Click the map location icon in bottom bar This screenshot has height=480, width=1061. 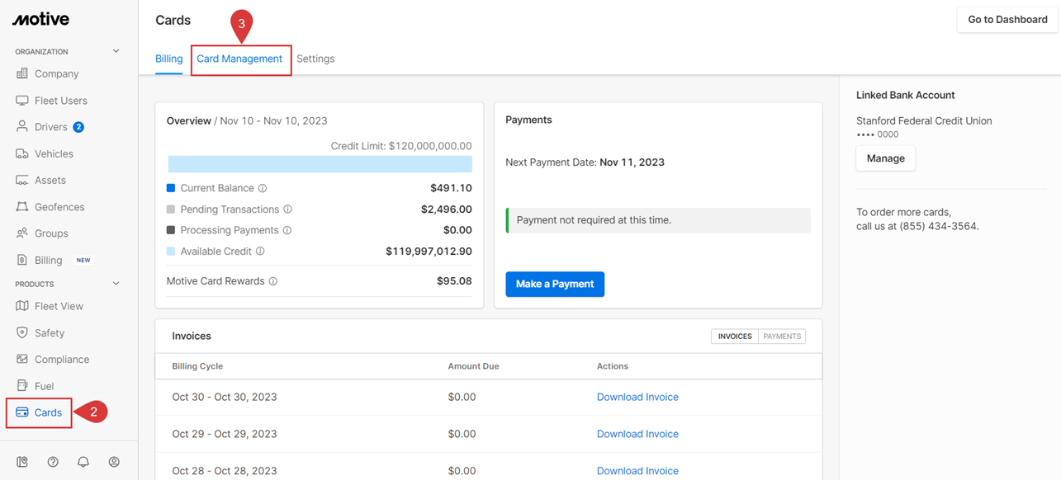[x=22, y=462]
